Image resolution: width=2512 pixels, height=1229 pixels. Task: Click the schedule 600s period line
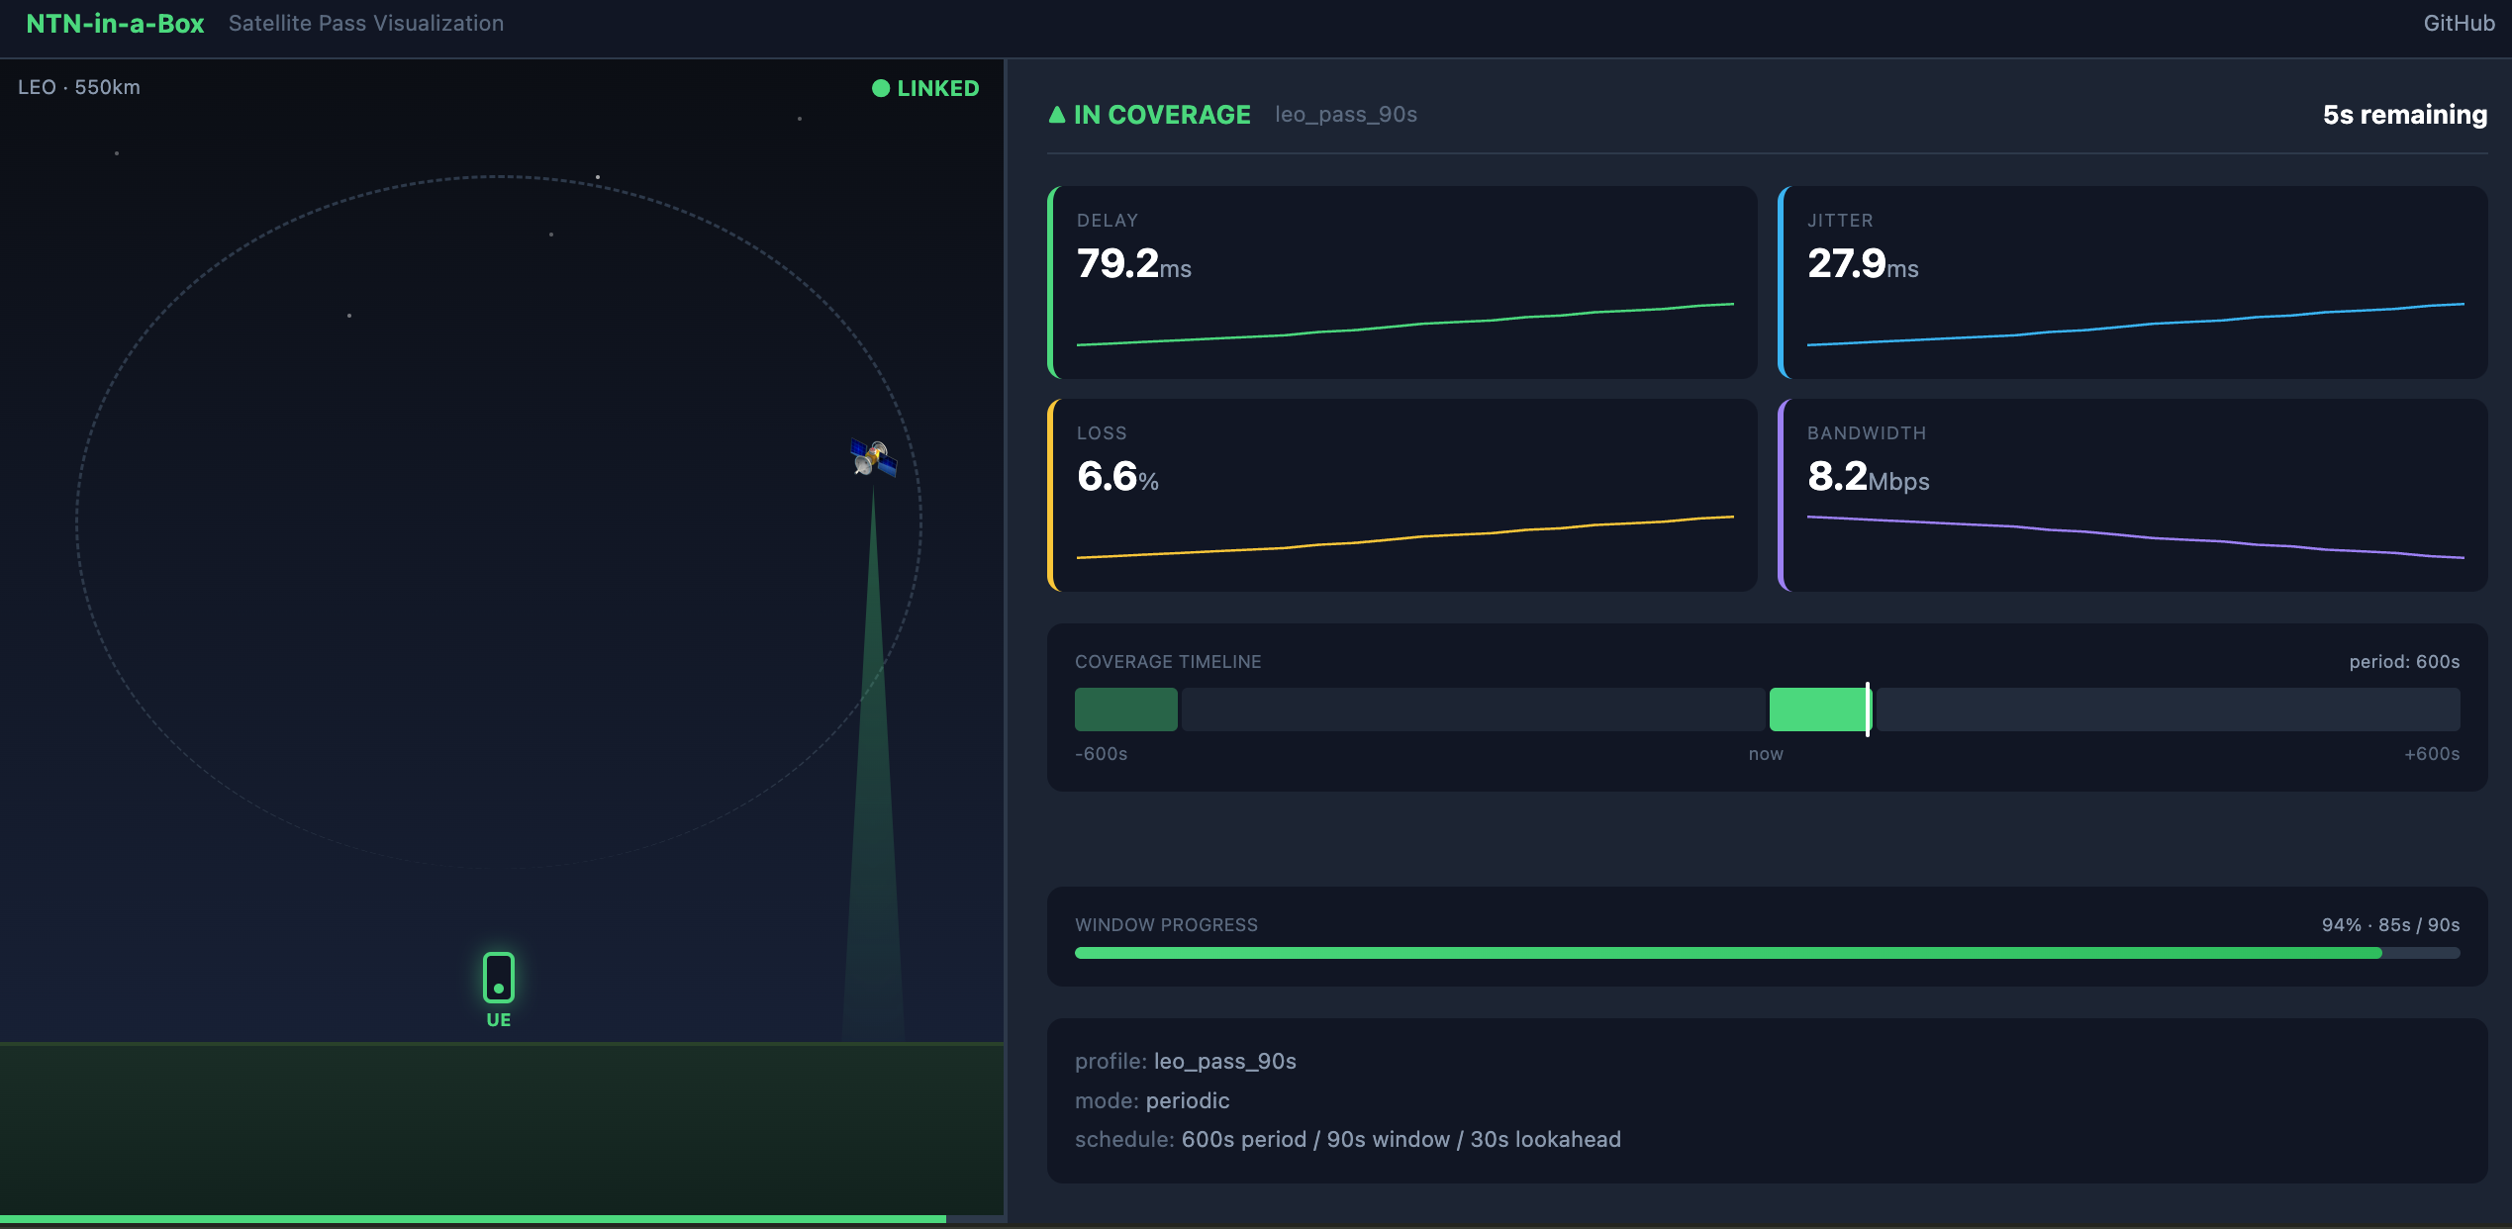(1348, 1139)
